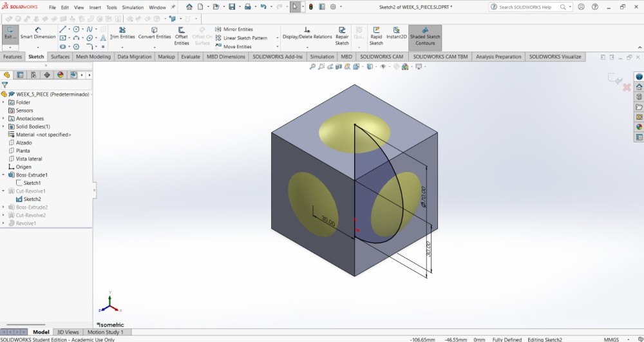This screenshot has width=644, height=342.
Task: Click the New document icon
Action: coord(200,6)
